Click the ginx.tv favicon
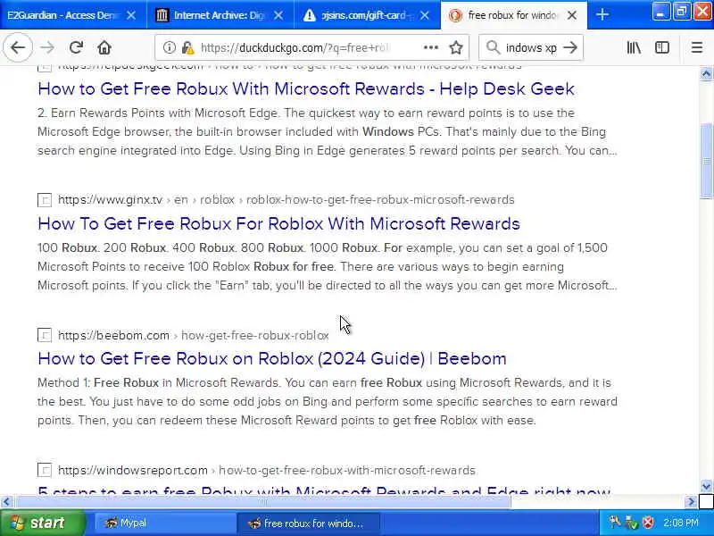 (x=44, y=200)
